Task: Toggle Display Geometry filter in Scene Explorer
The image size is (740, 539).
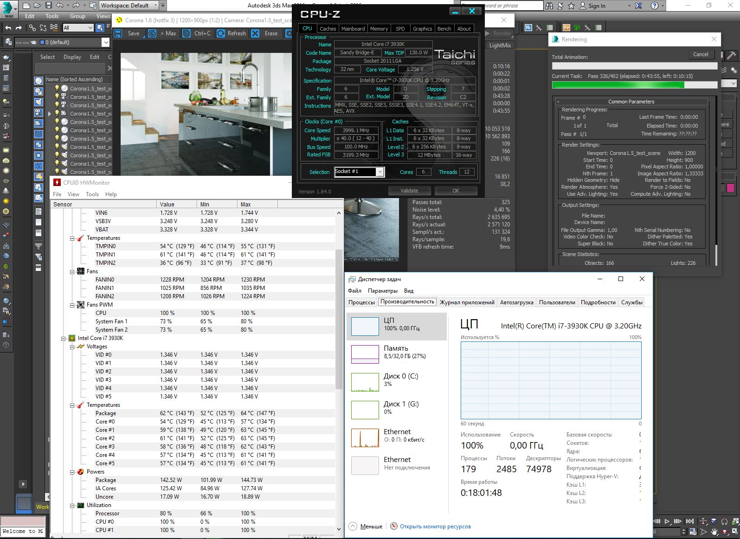Action: [x=39, y=80]
